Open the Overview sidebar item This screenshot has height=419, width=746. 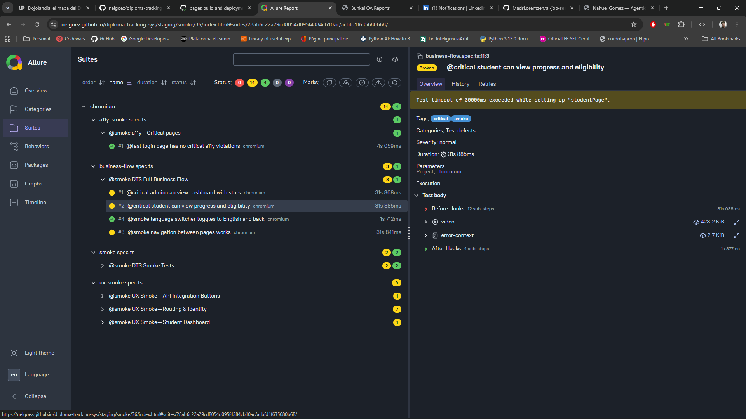pos(36,90)
